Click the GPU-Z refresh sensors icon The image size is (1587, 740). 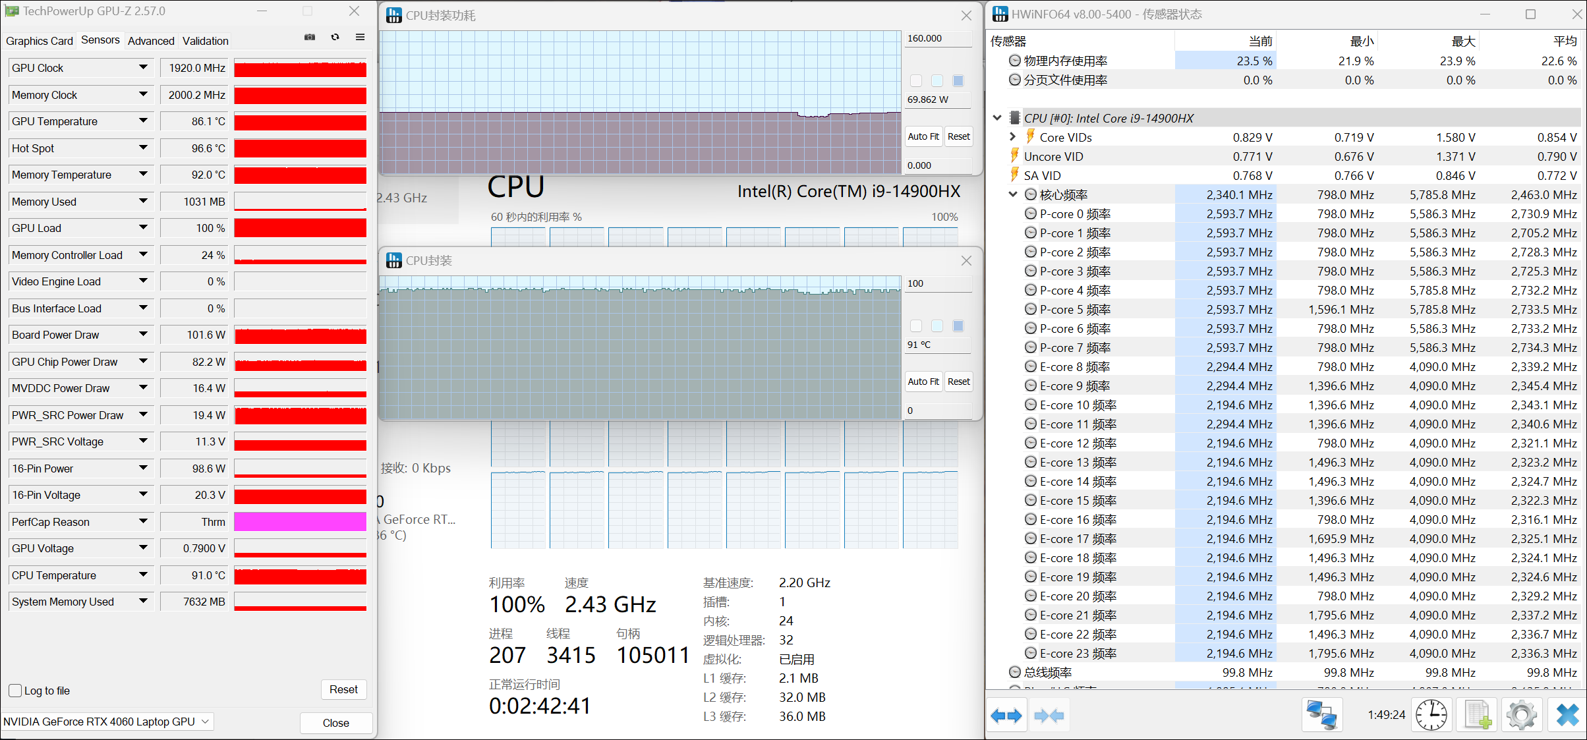click(335, 38)
